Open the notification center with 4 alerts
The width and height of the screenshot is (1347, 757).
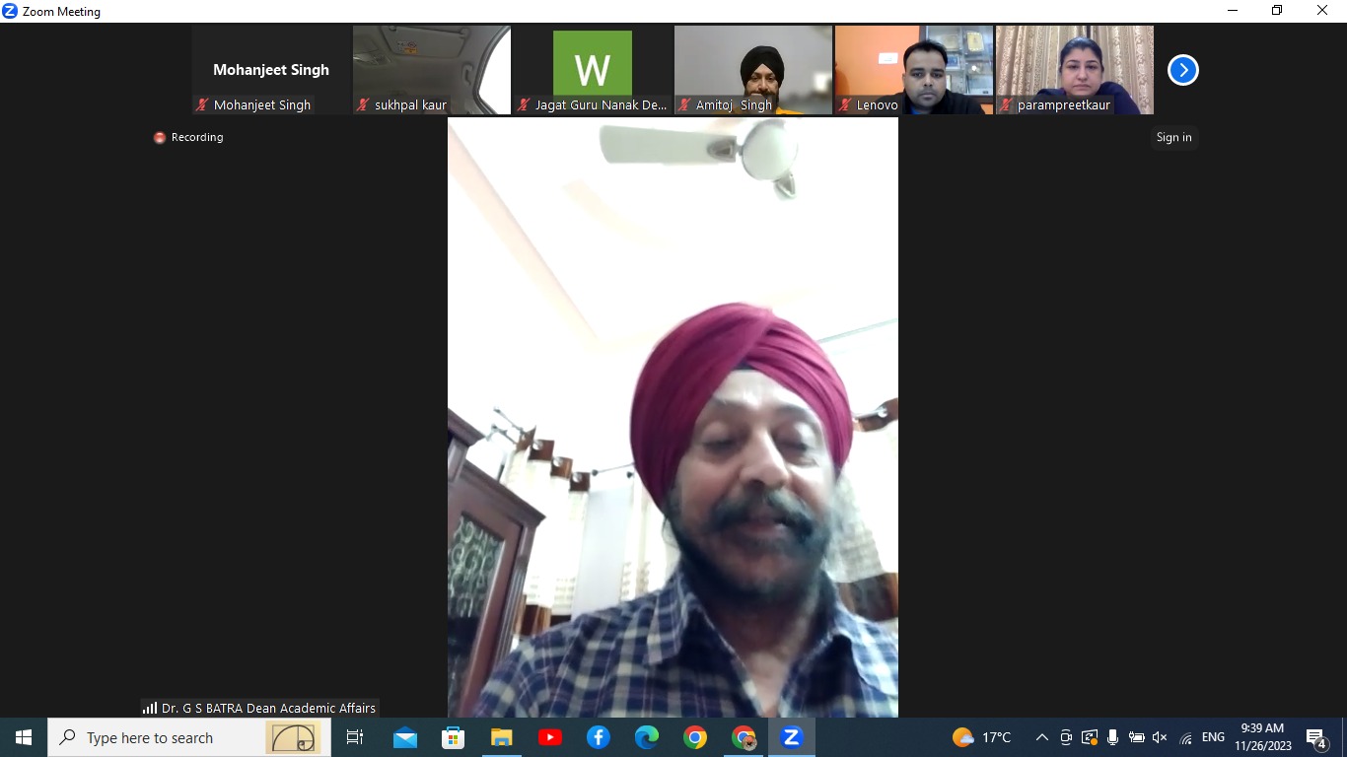click(x=1316, y=737)
